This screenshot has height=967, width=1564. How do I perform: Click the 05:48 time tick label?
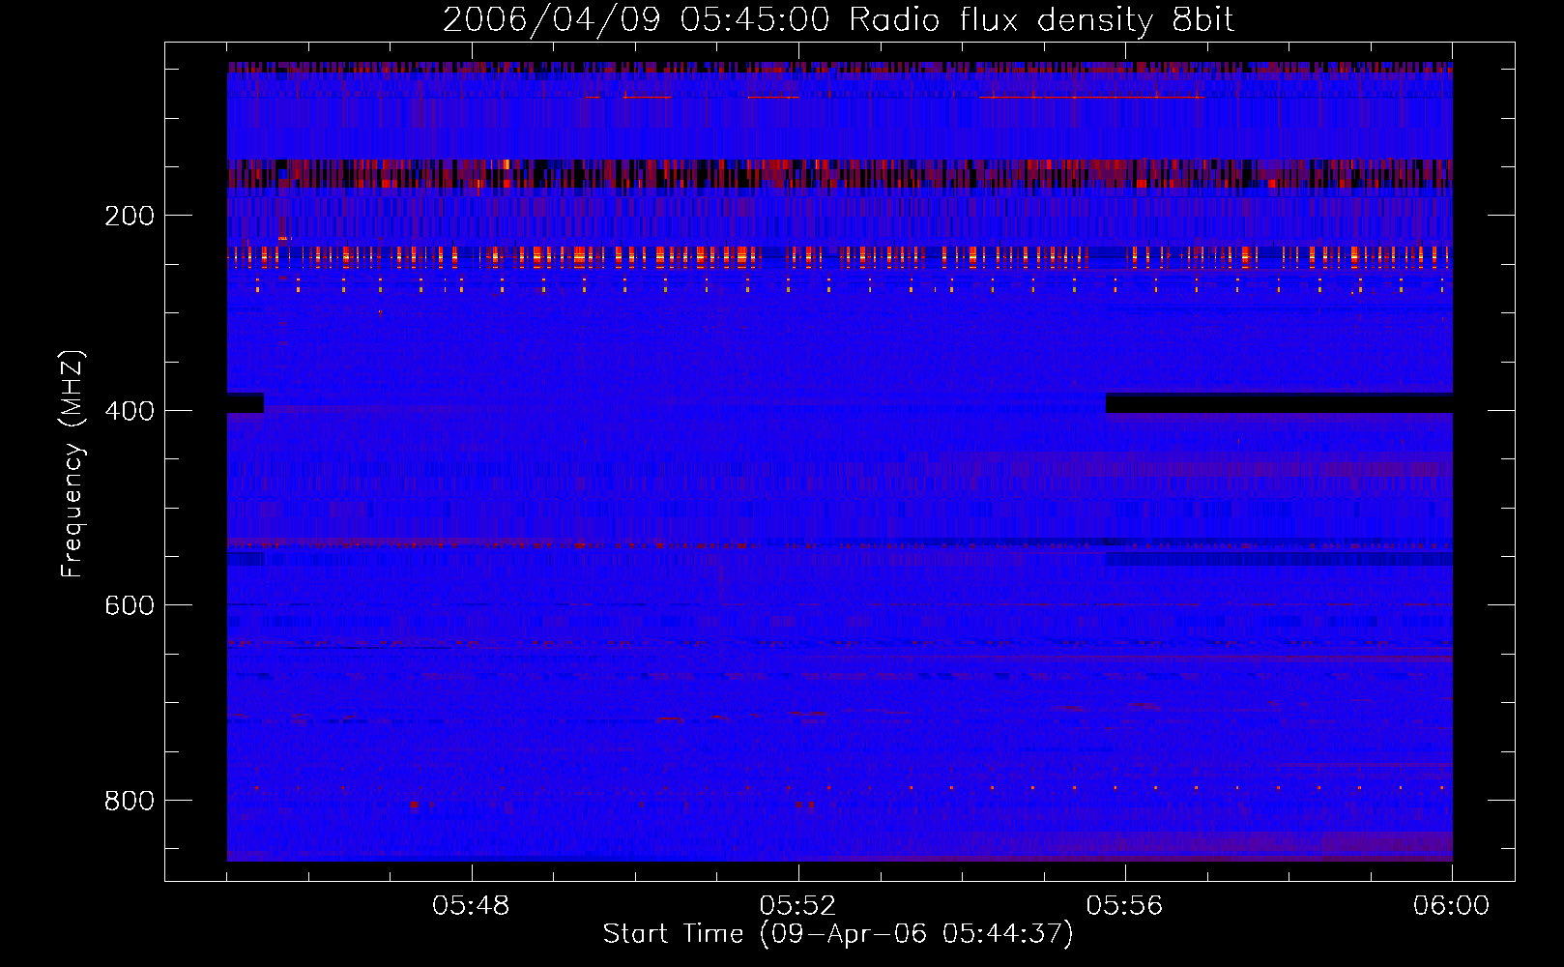tap(471, 906)
